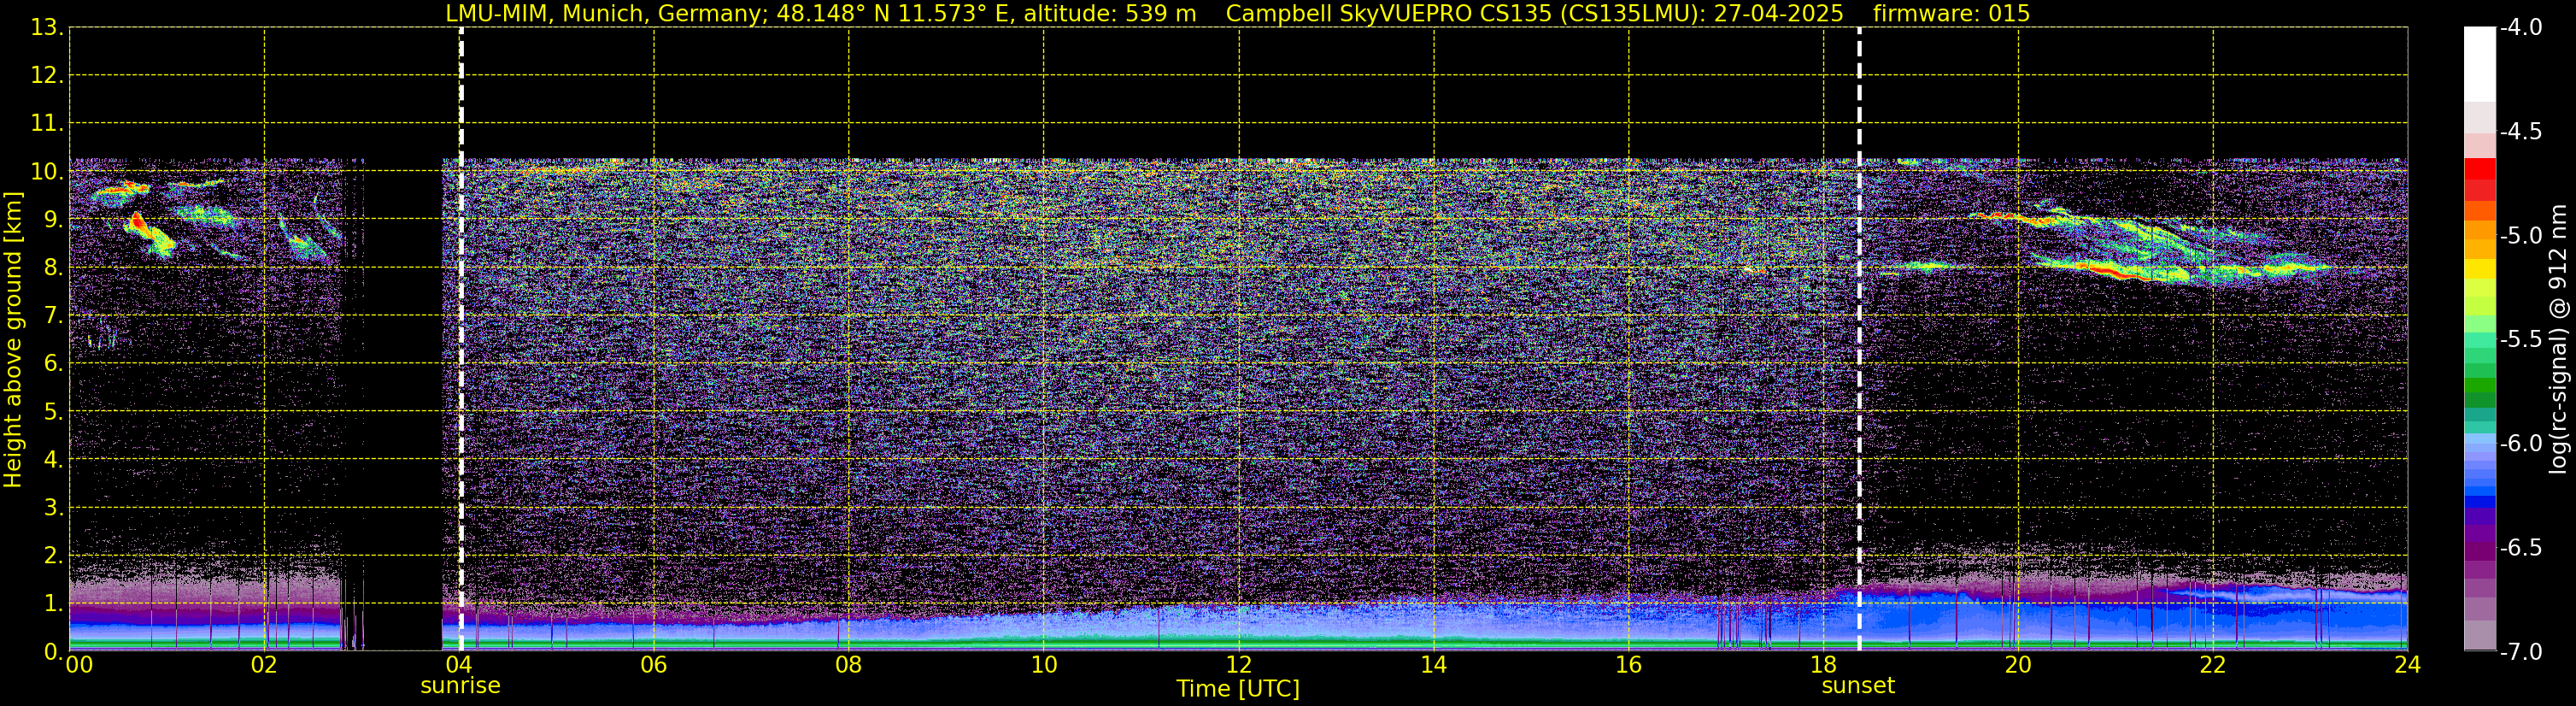This screenshot has height=706, width=2576.
Task: Click the '18' time axis tick label
Action: (x=1824, y=665)
